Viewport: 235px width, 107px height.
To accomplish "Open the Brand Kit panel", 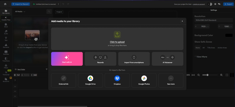I will click(x=6, y=80).
